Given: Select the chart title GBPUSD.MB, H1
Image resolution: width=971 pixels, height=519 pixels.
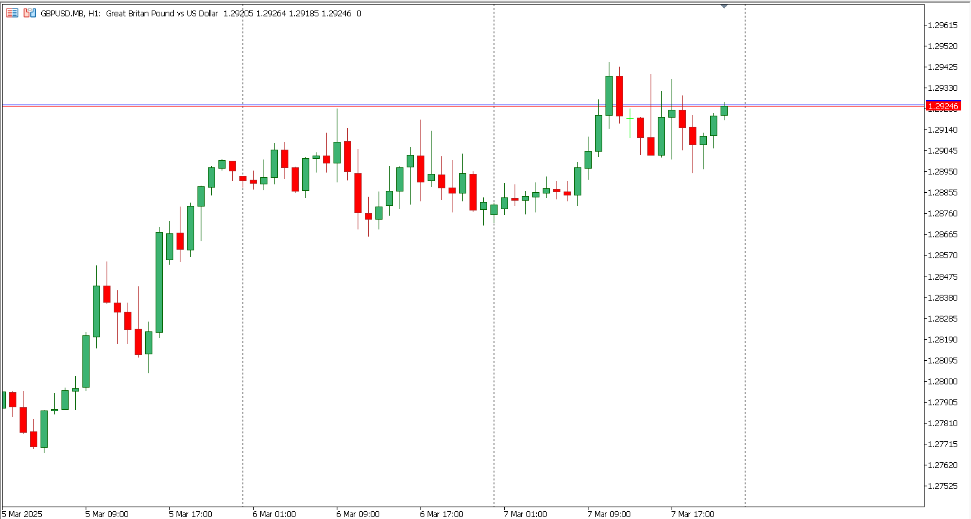Looking at the screenshot, I should tap(71, 13).
